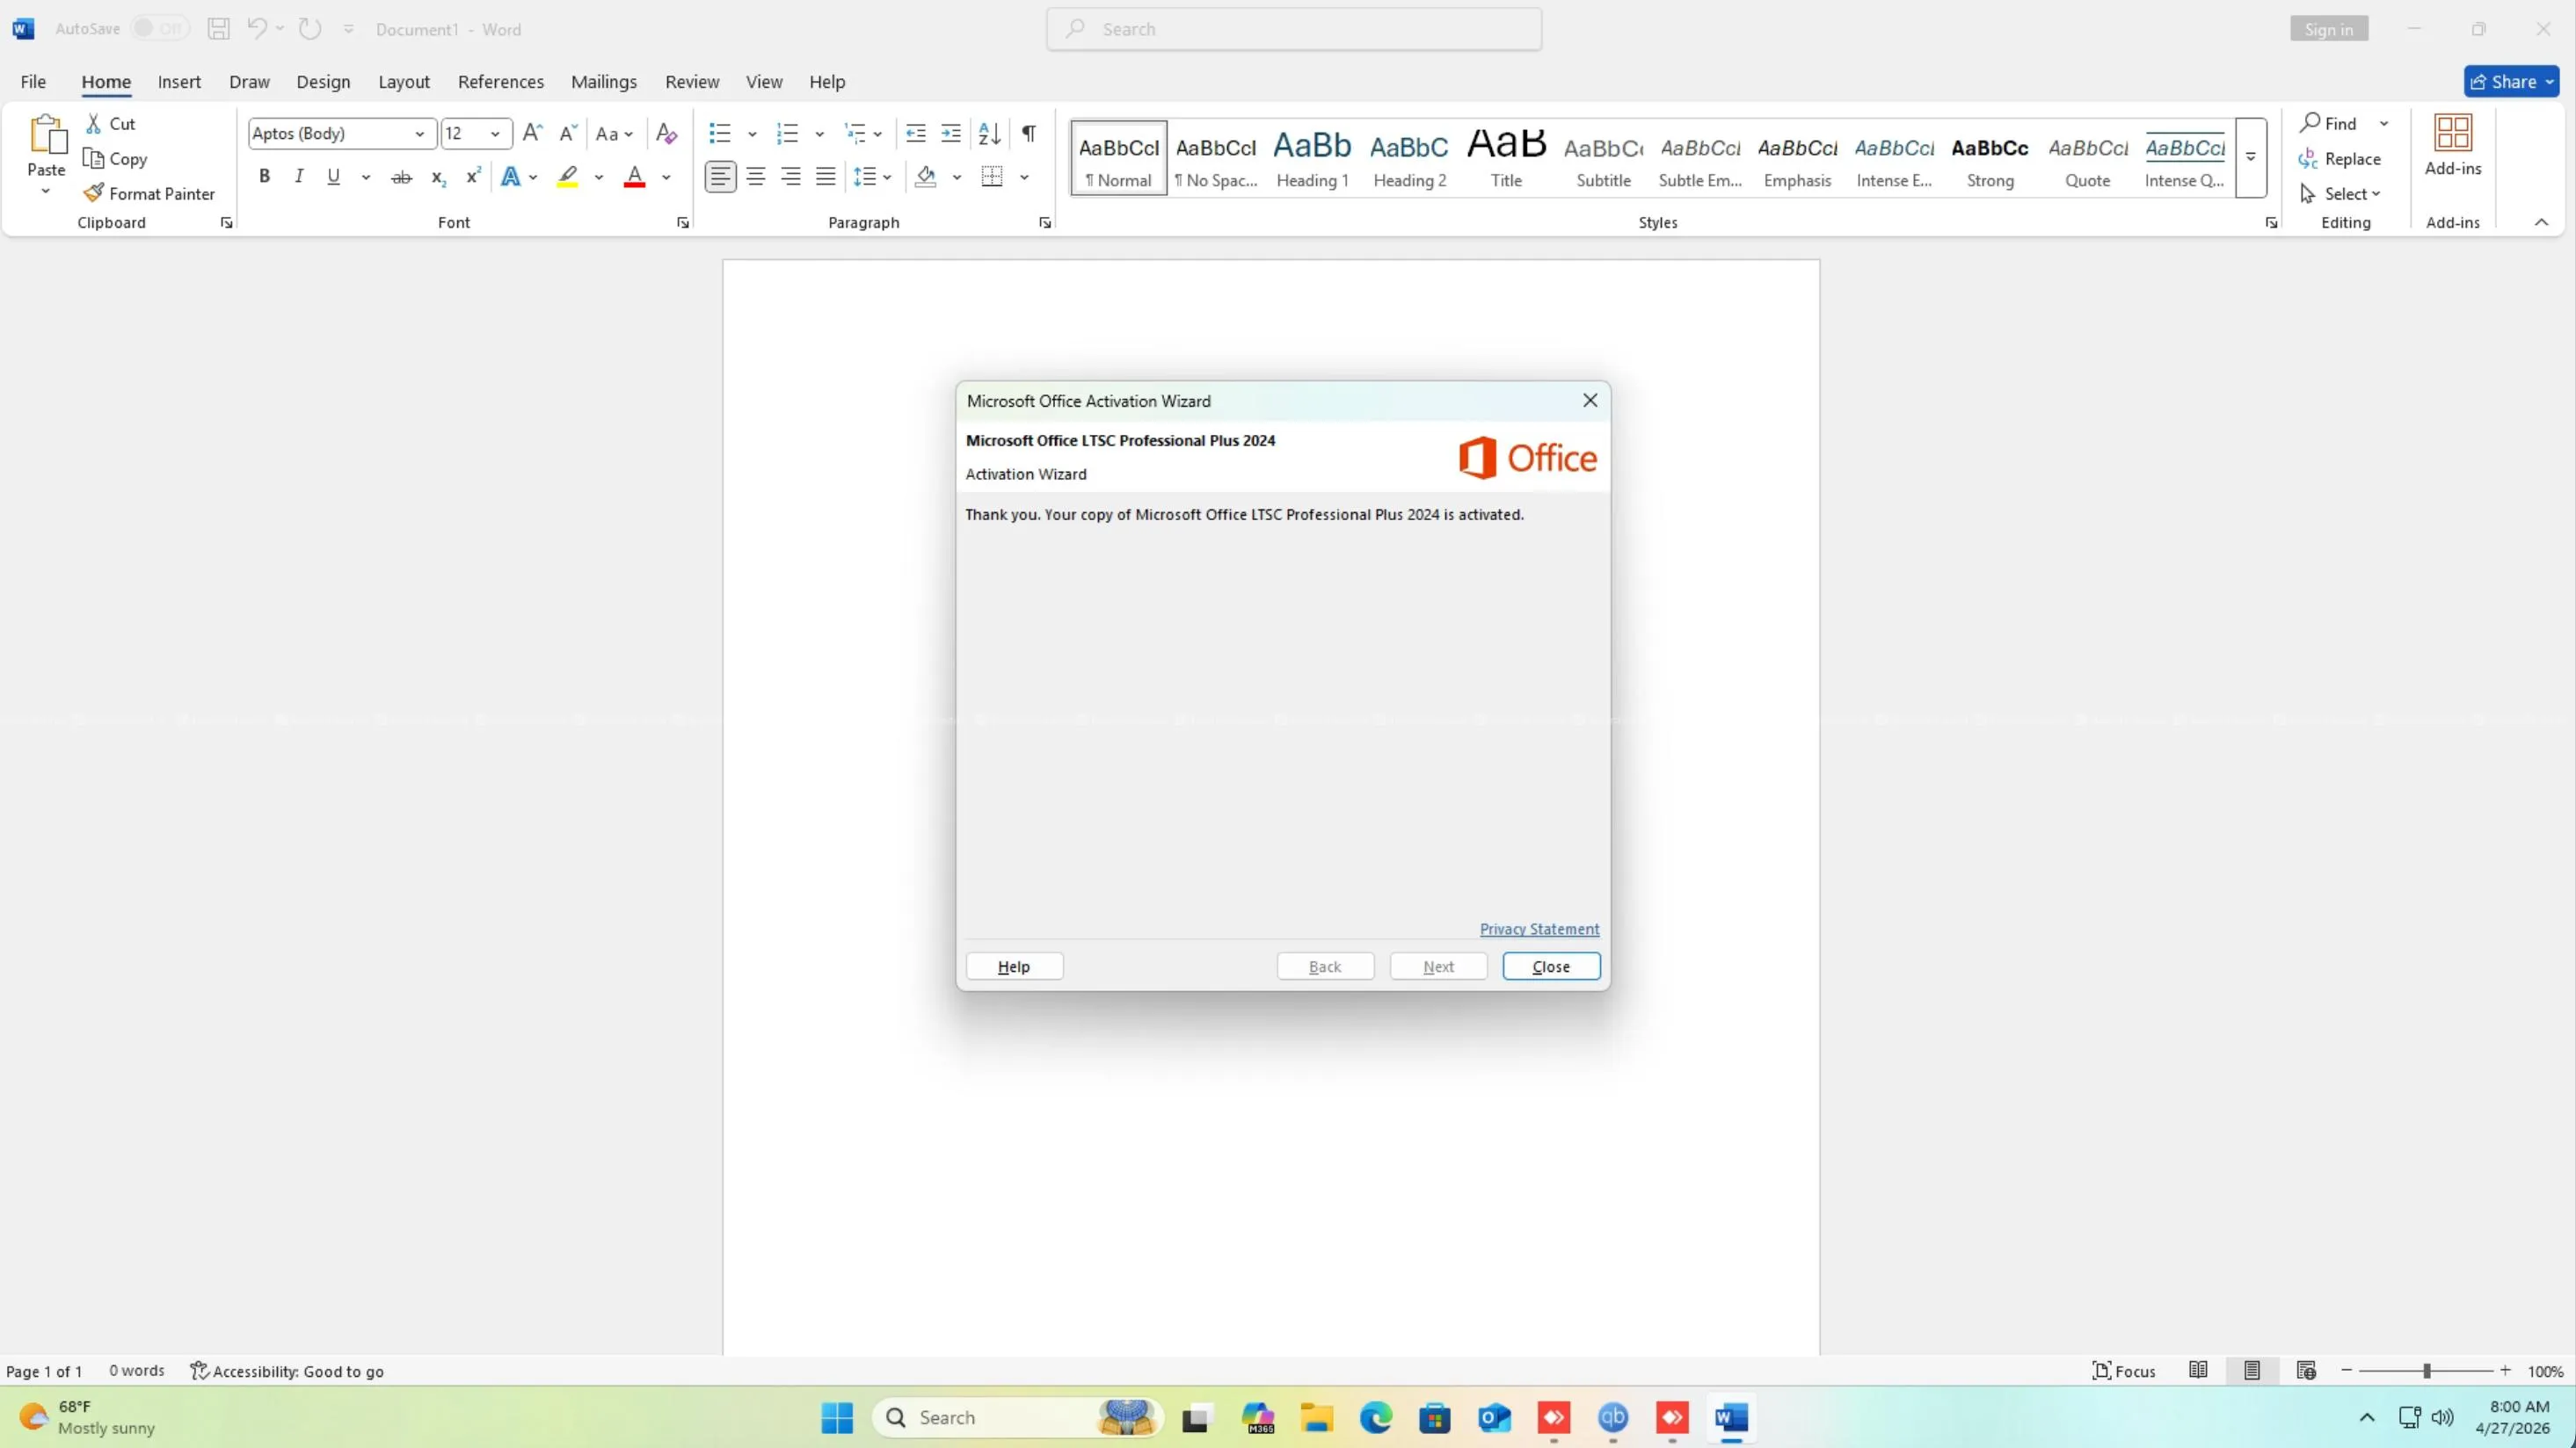Image resolution: width=2576 pixels, height=1448 pixels.
Task: Align text left
Action: tap(720, 177)
